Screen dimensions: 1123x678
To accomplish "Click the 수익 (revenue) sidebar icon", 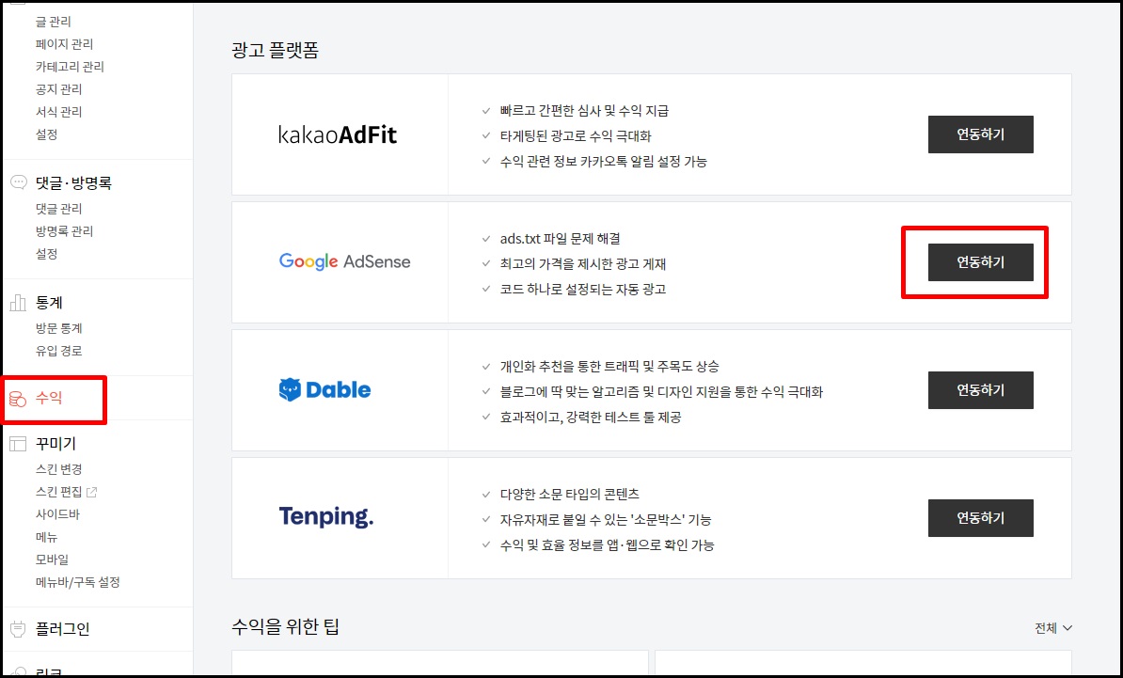I will tap(17, 398).
